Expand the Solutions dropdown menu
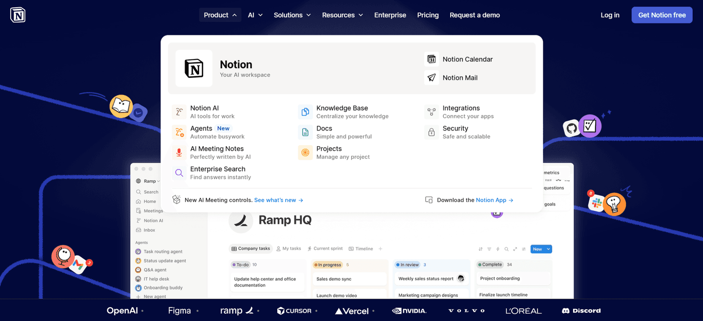703x321 pixels. (292, 15)
